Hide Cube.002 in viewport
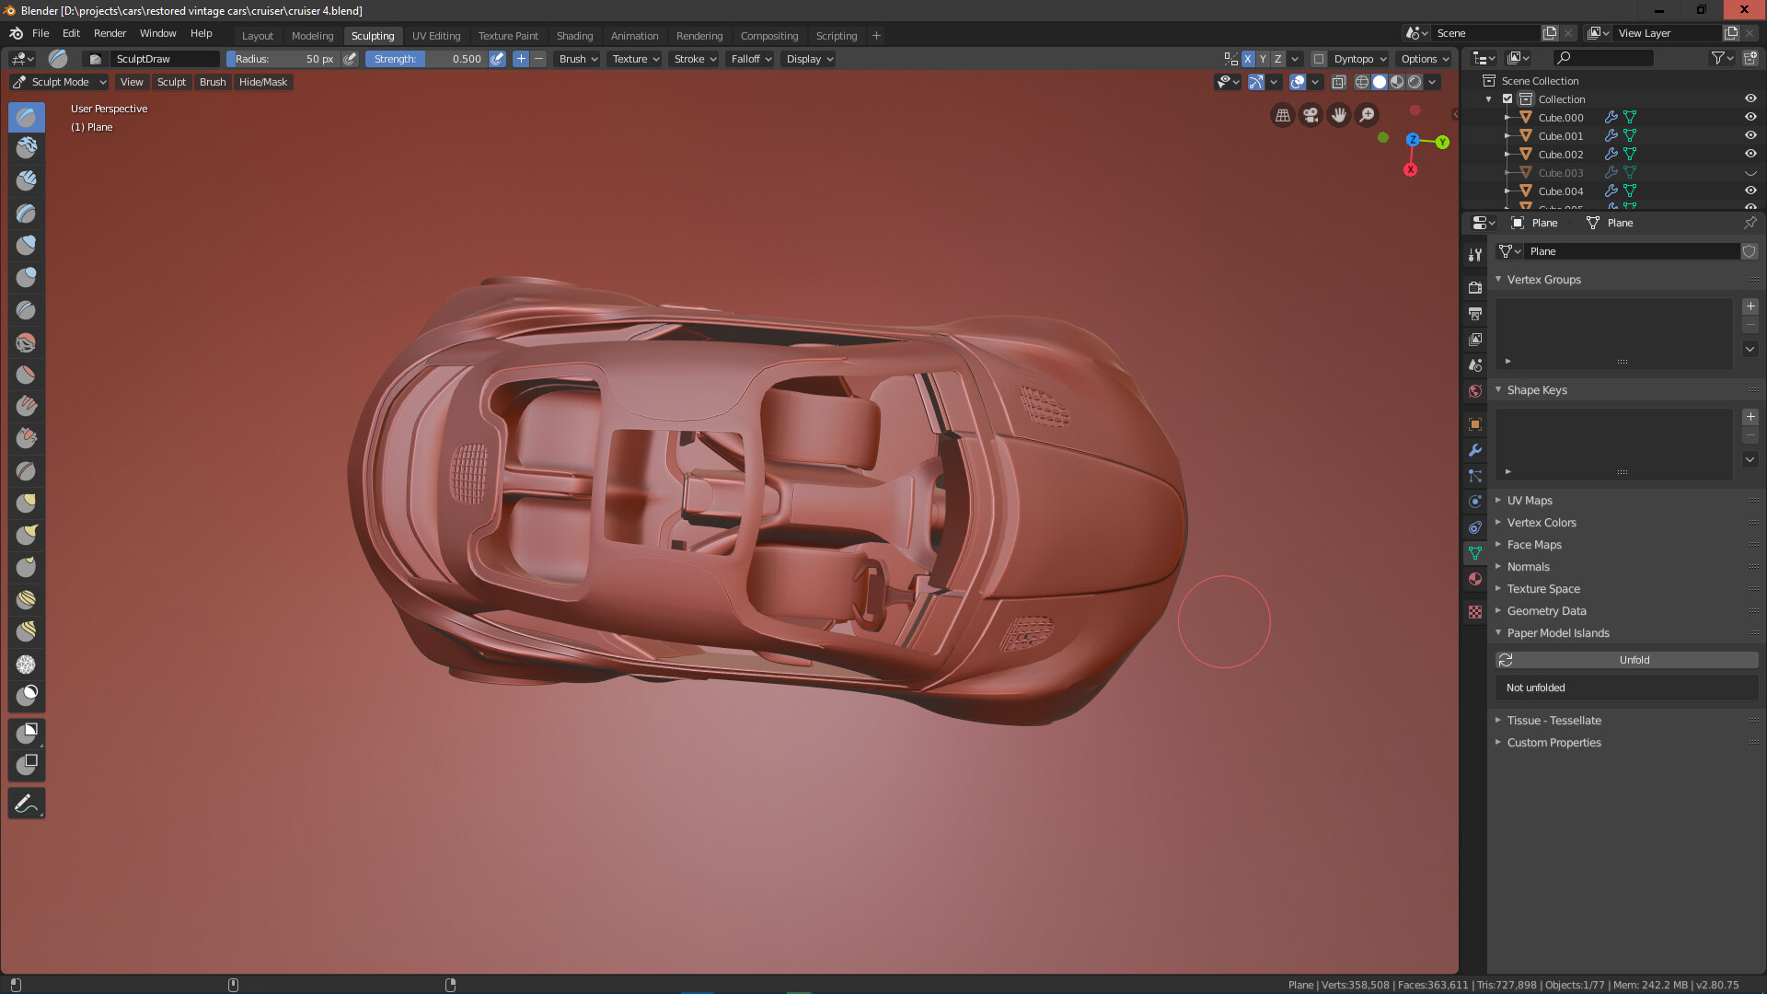Image resolution: width=1767 pixels, height=994 pixels. pos(1750,155)
